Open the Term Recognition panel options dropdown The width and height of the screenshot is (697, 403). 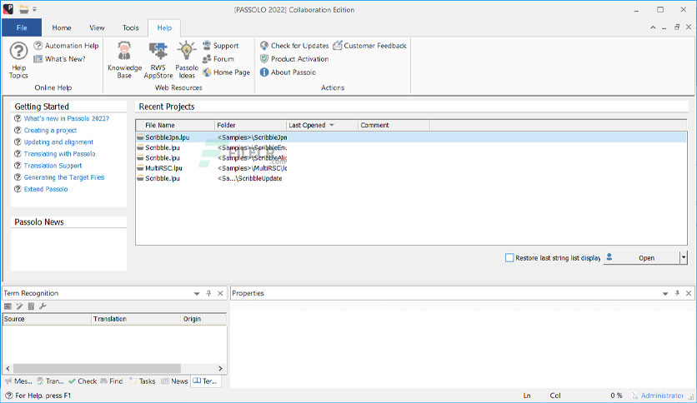197,294
